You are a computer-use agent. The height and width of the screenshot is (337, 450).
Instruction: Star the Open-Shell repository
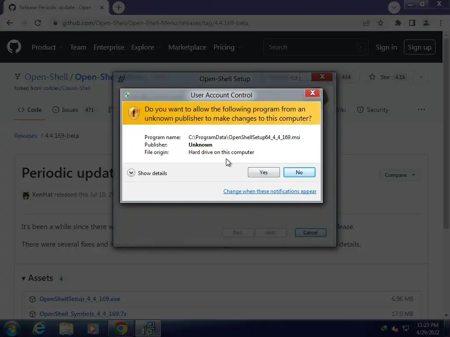click(x=388, y=77)
